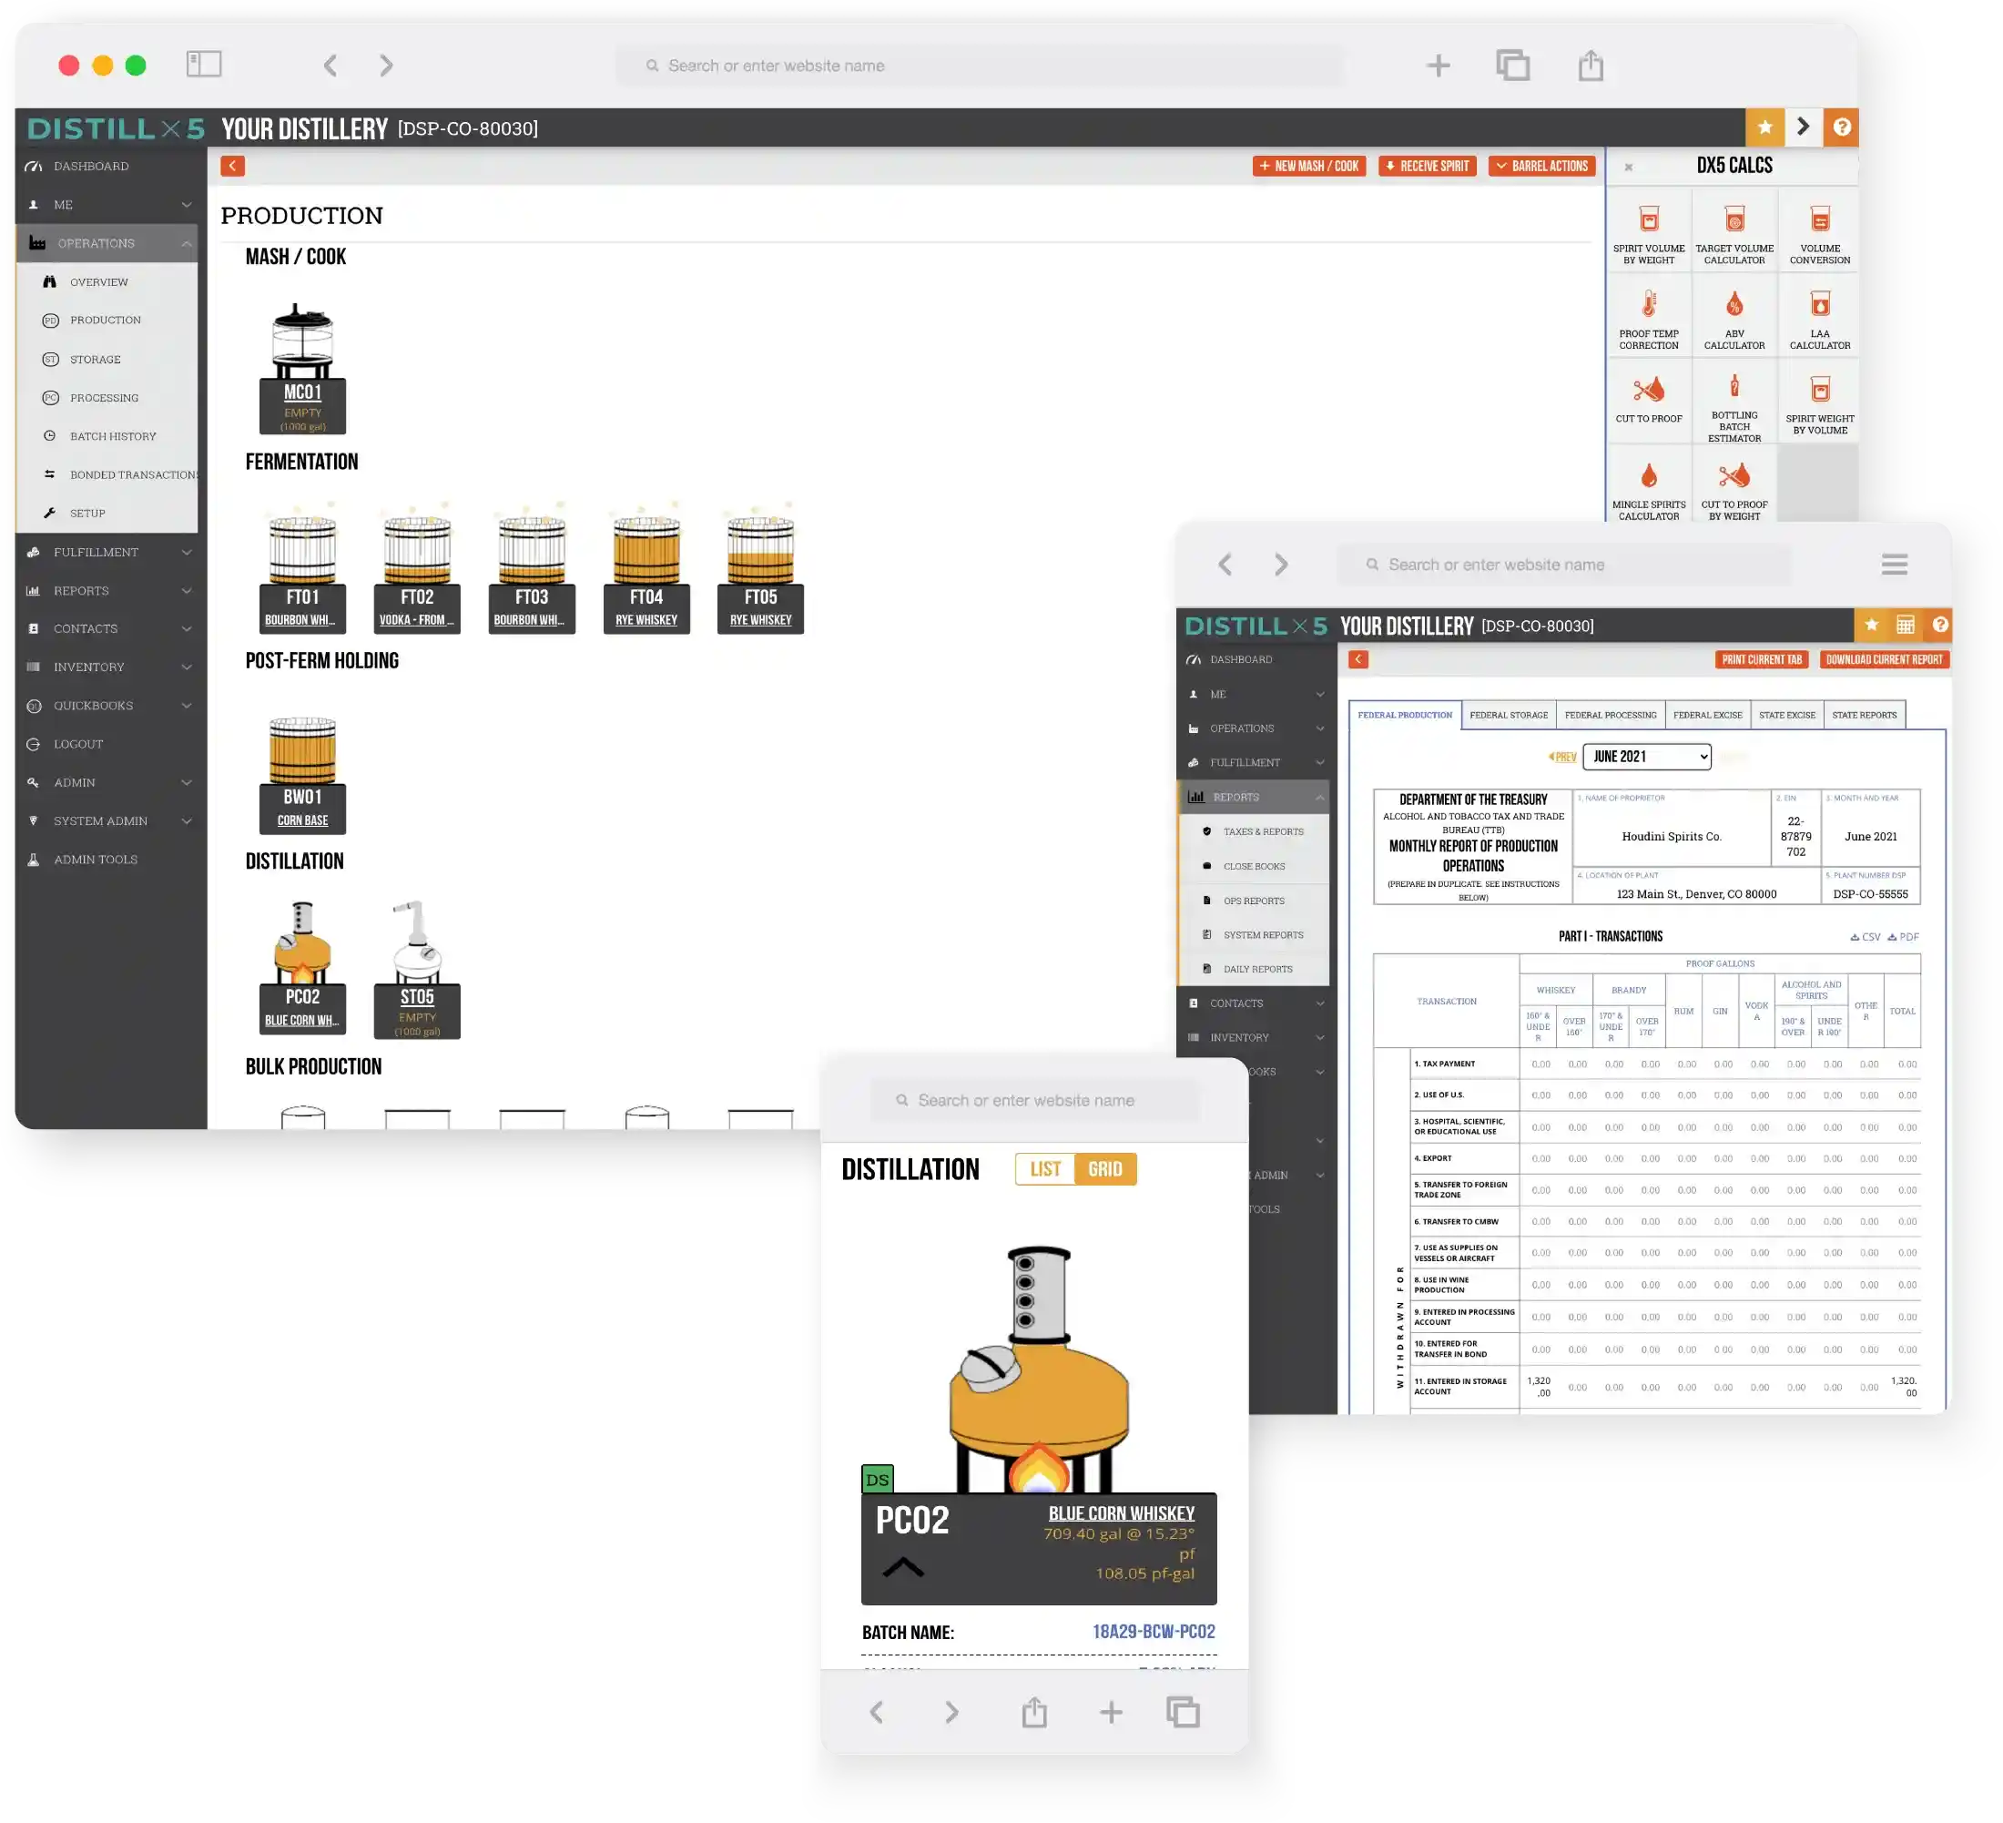
Task: Close the DX5 Calcs panel
Action: tap(1629, 167)
